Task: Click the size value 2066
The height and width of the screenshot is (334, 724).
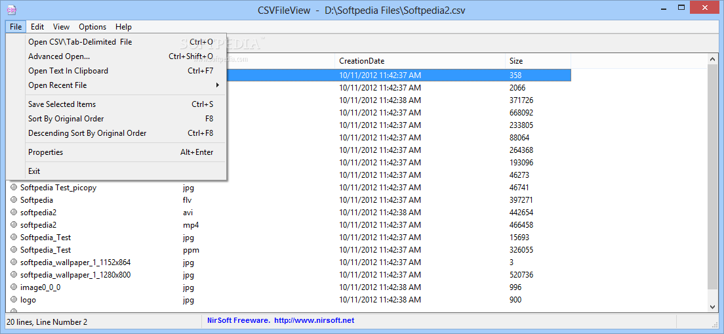Action: [517, 88]
